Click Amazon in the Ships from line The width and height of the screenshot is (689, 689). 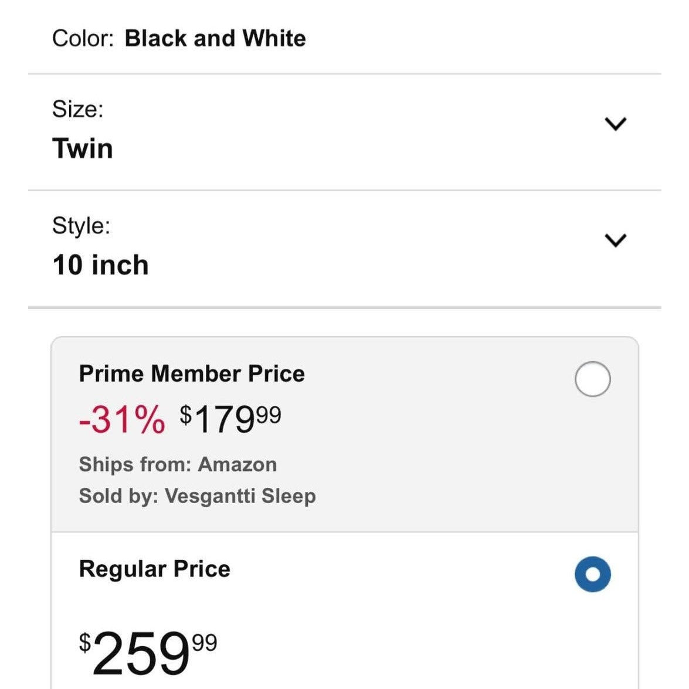pyautogui.click(x=237, y=464)
